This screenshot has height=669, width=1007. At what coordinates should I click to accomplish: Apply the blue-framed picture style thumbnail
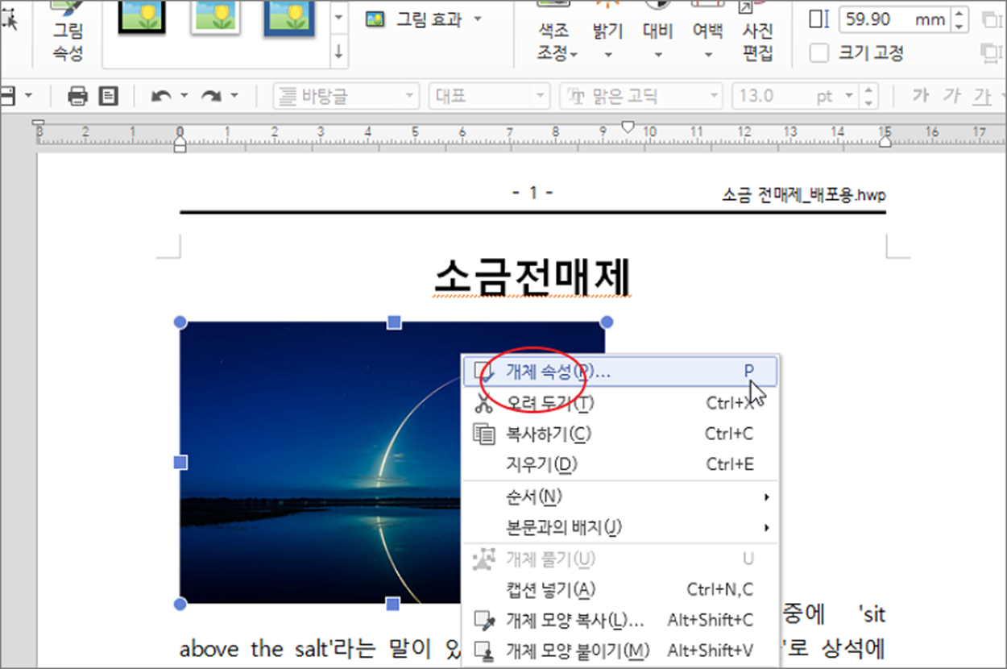point(288,18)
